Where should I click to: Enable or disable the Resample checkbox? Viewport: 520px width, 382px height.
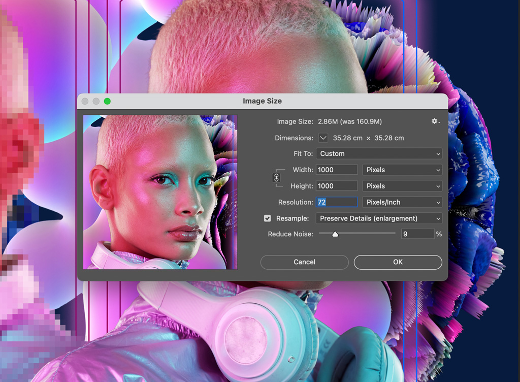click(267, 218)
